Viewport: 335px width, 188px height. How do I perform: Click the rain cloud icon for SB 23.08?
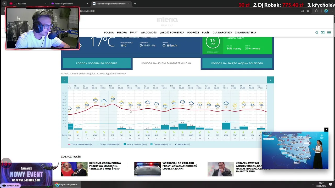[226, 104]
